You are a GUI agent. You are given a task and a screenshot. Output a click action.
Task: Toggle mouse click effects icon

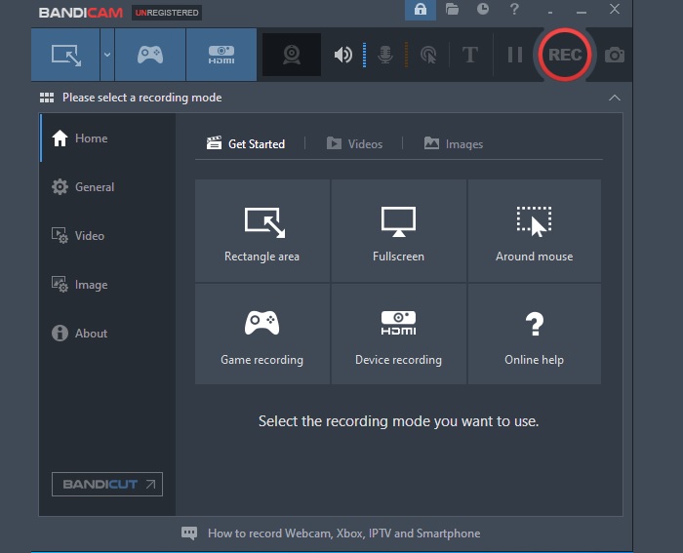[427, 55]
